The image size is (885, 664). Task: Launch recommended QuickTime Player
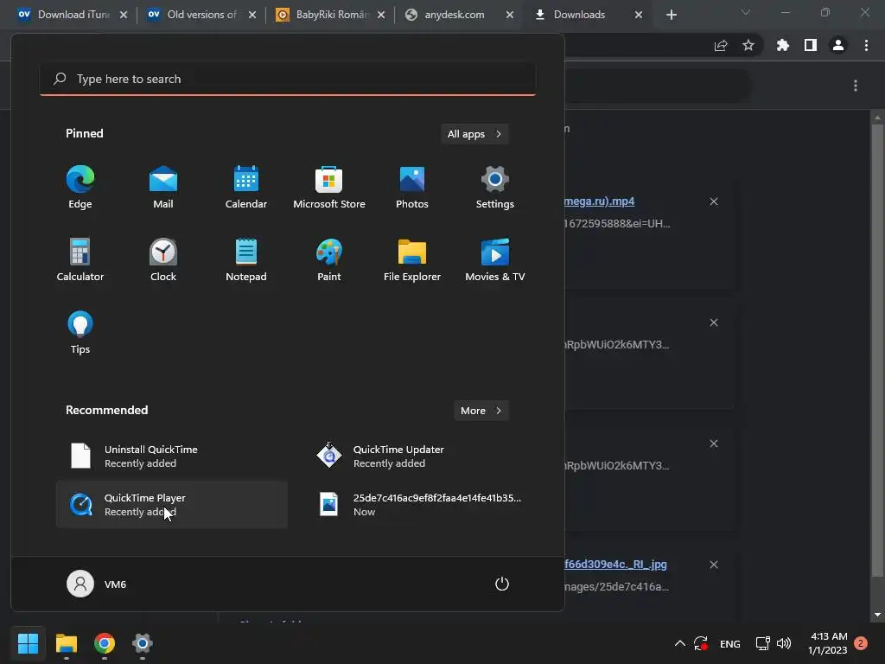(172, 504)
